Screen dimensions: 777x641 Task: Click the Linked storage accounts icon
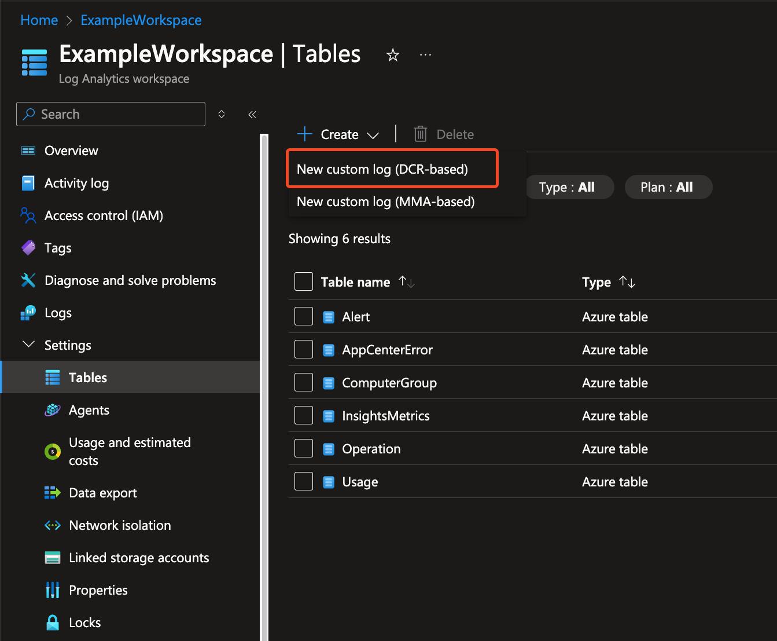(x=53, y=558)
